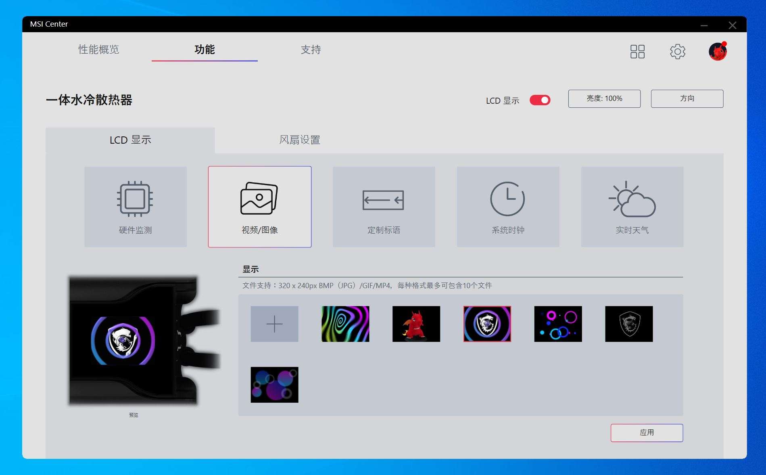Switch to the 性能概览 tab
Screen dimensions: 766x475
coord(99,50)
